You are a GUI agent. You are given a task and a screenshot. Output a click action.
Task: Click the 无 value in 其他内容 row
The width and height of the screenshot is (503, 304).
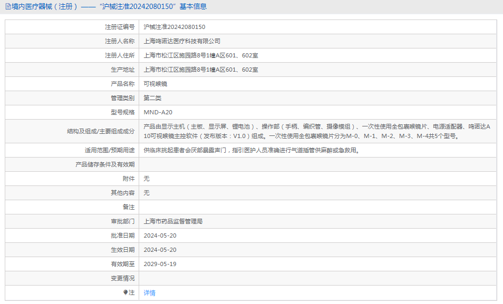(x=146, y=193)
